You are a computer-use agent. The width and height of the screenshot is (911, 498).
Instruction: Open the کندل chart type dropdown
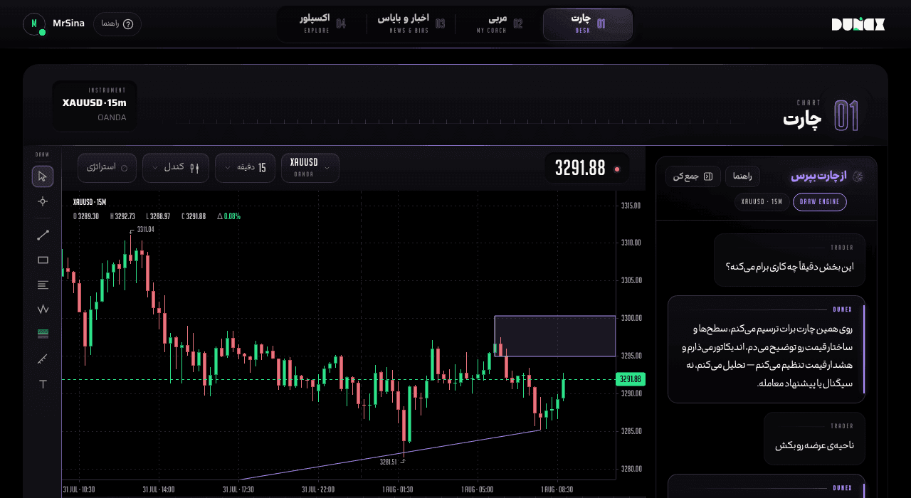click(x=176, y=168)
